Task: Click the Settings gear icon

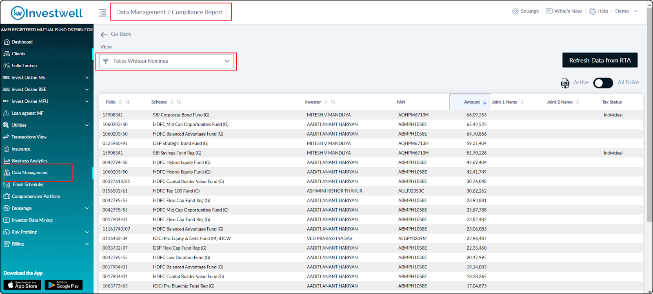Action: (x=515, y=11)
